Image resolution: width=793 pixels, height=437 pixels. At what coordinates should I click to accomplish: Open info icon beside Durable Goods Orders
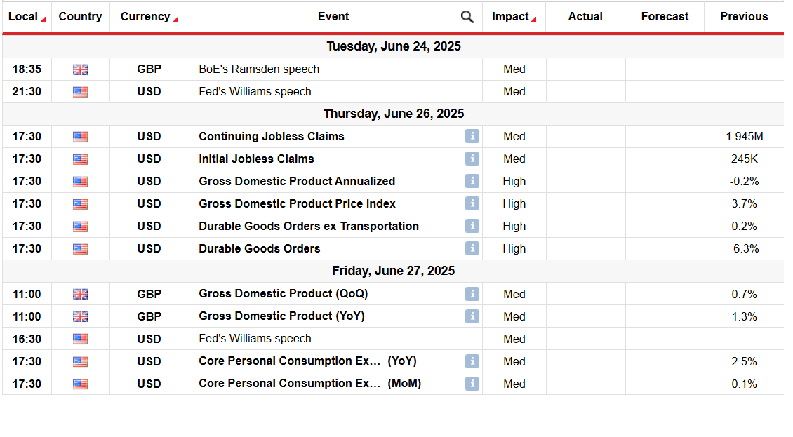coord(472,249)
